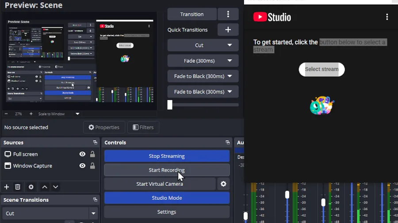Zoom out the preview with minus
Viewport: 398px width, 223px height.
(6, 114)
